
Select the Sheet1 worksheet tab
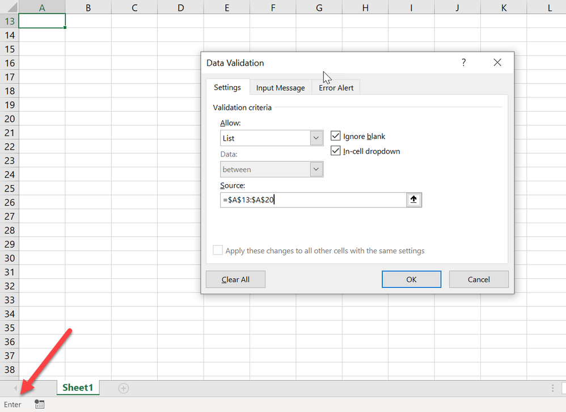tap(78, 388)
